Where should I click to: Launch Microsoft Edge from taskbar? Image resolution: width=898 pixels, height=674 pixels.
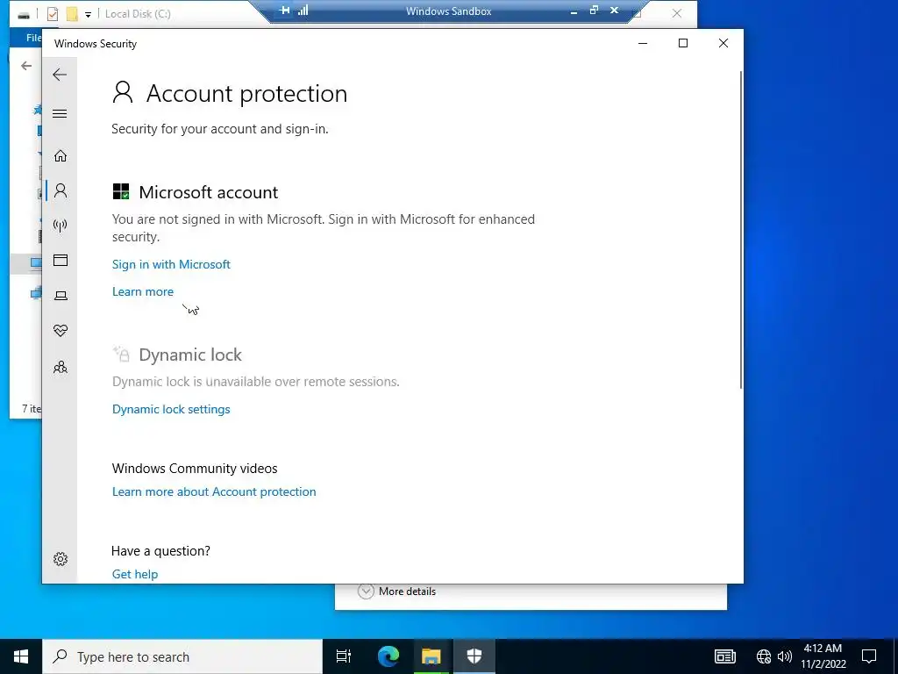(x=388, y=656)
